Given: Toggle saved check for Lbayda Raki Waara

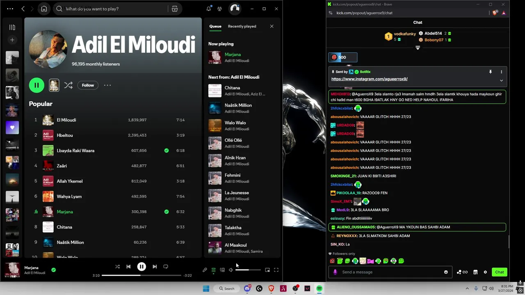Looking at the screenshot, I should 166,150.
